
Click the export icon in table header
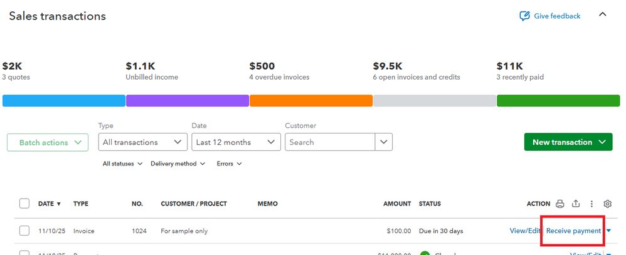576,204
